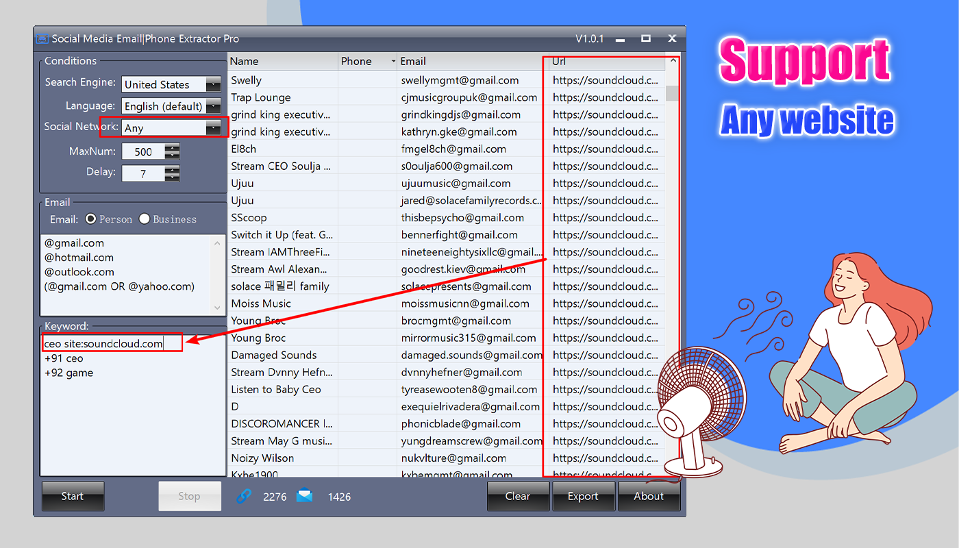Minimize the Extractor Pro window

pos(621,39)
